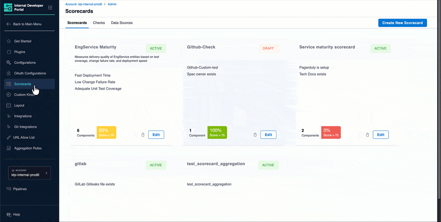
Task: Click the green 100% score badge
Action: 217,132
